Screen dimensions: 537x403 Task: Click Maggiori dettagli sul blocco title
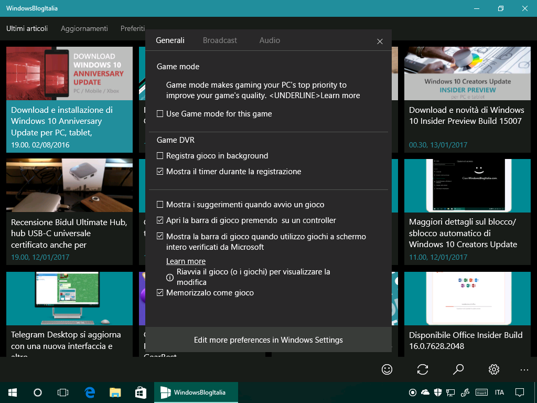click(463, 233)
